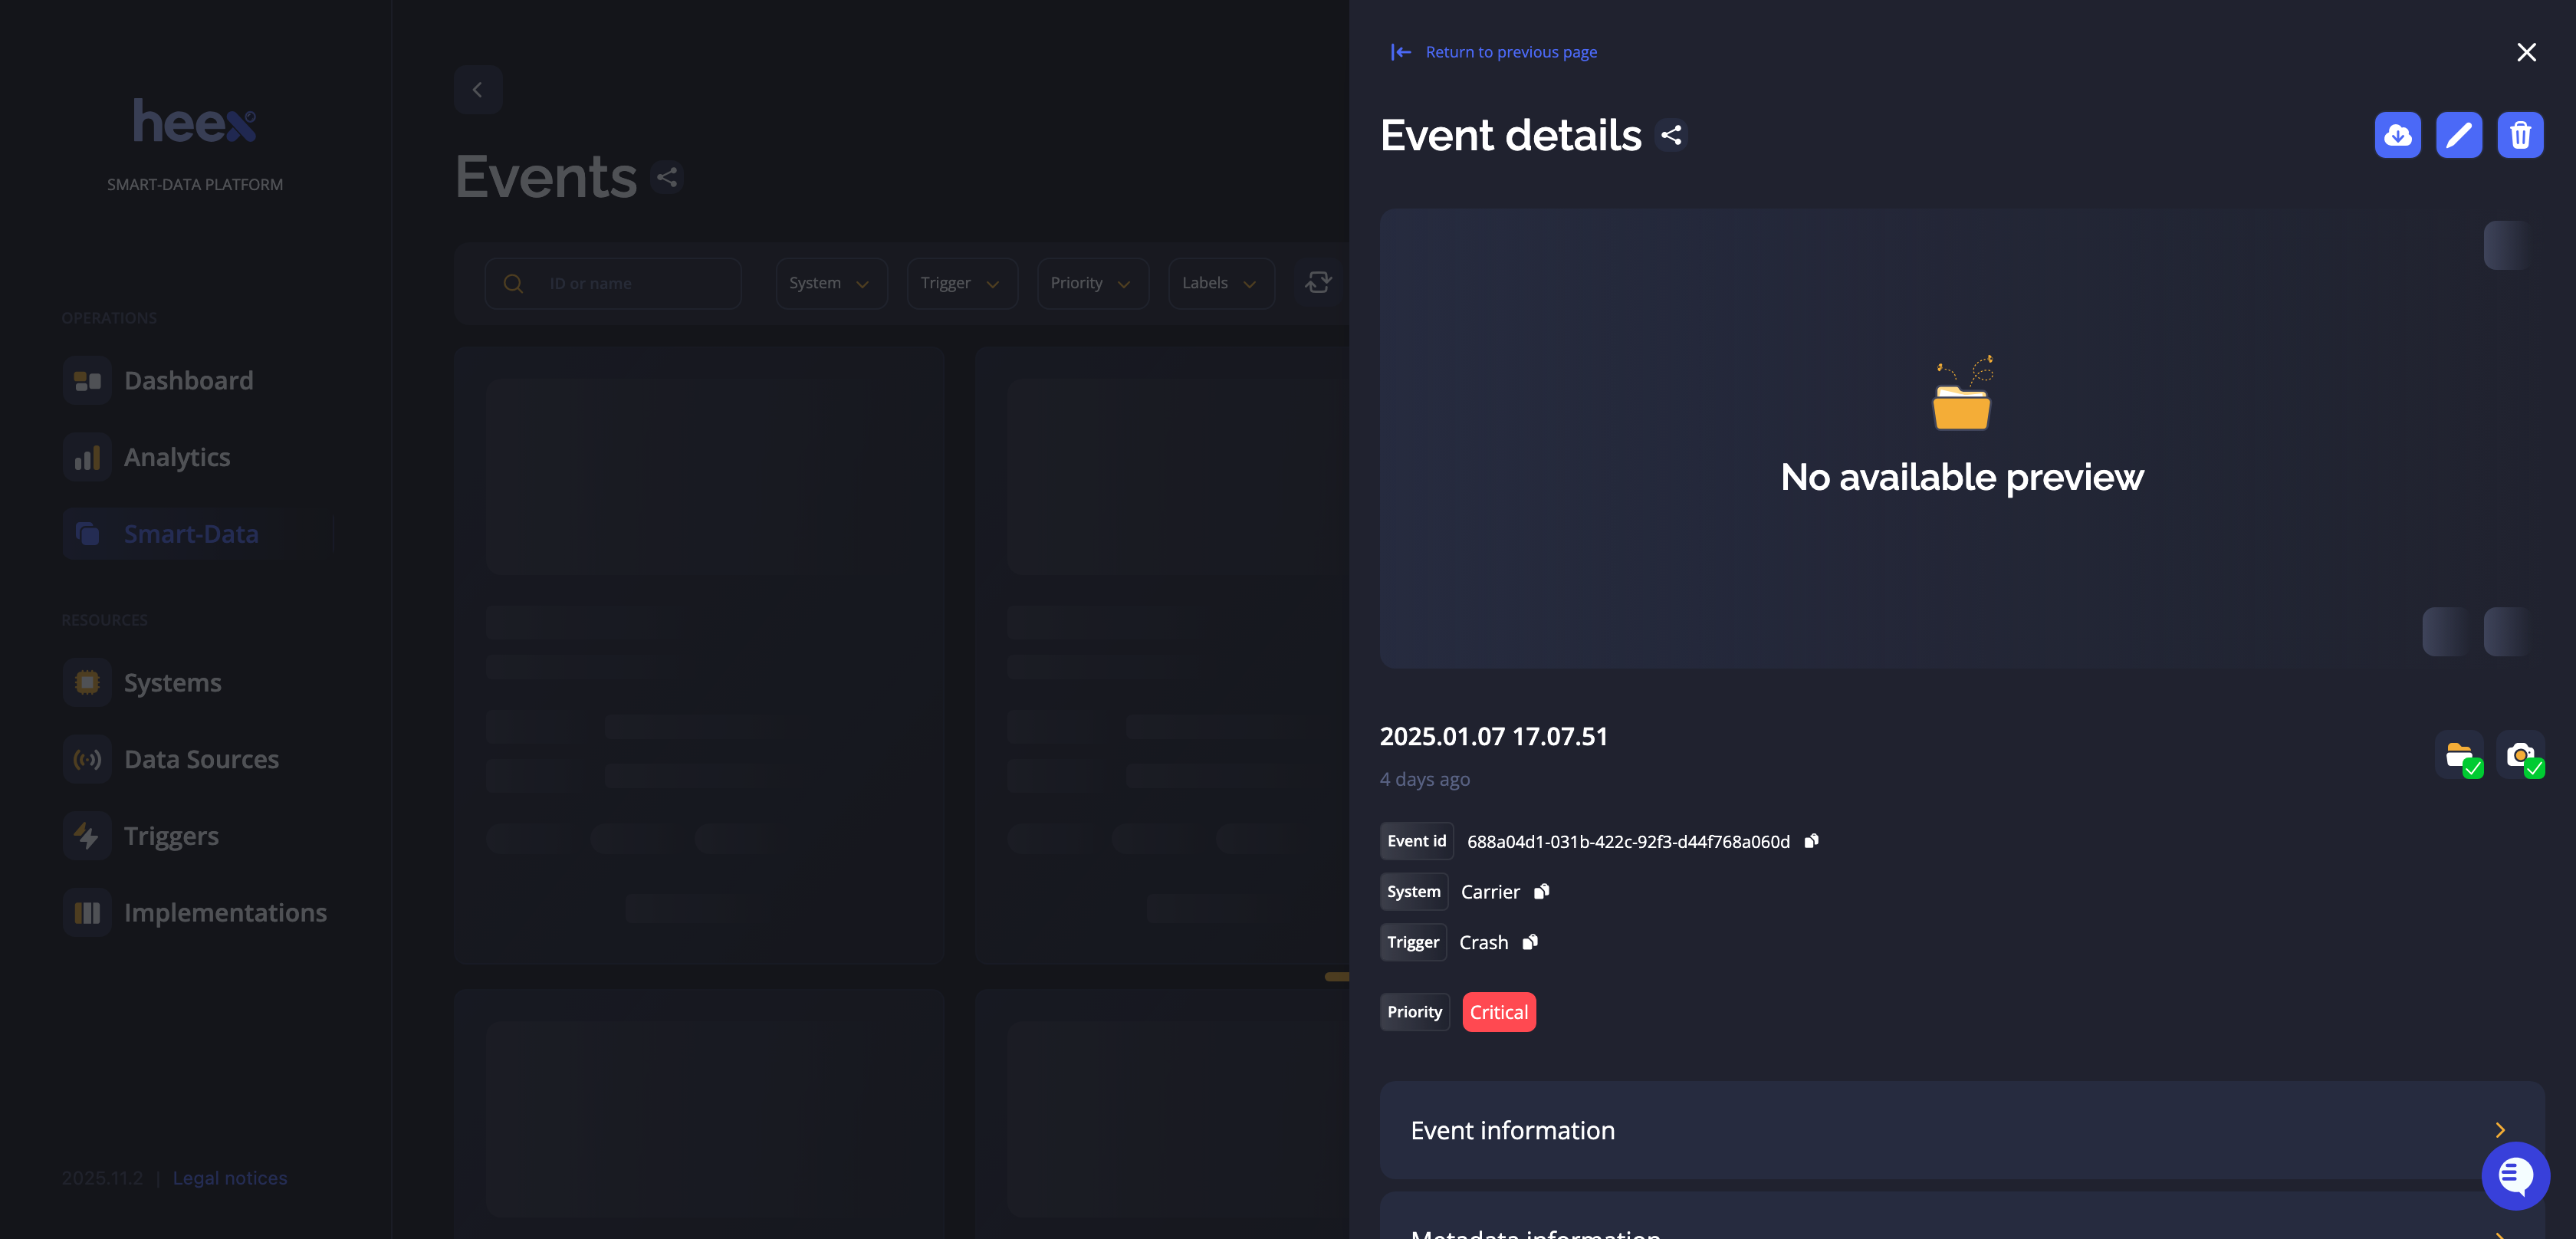This screenshot has width=2576, height=1239.
Task: Click the delete trash icon
Action: [x=2519, y=135]
